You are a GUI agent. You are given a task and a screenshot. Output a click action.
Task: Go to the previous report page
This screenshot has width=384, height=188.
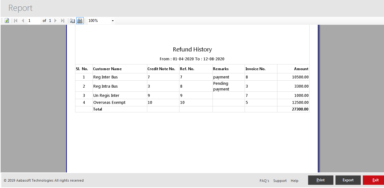23,21
